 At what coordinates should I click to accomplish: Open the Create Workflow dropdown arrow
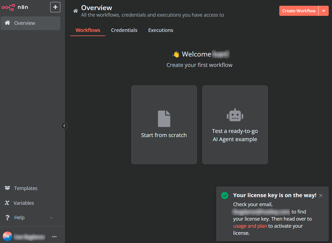pyautogui.click(x=324, y=11)
